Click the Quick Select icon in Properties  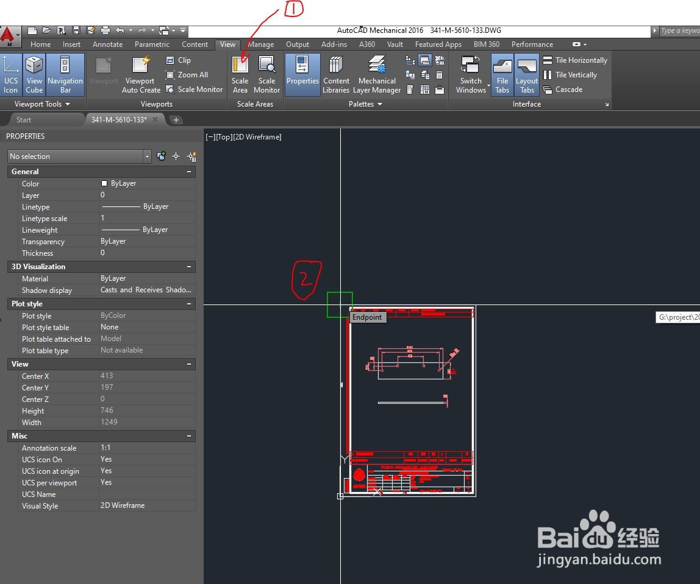(191, 157)
